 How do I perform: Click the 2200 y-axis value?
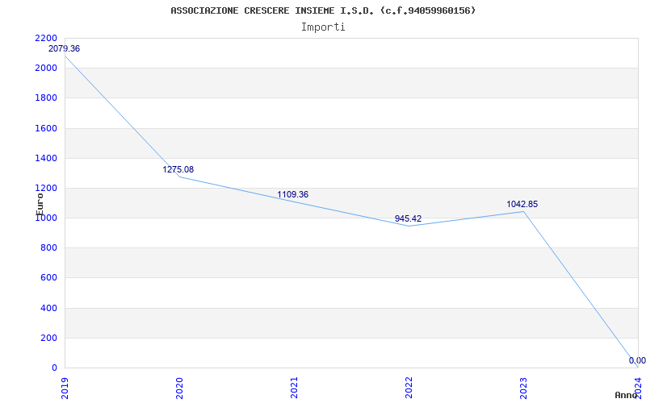(x=46, y=38)
